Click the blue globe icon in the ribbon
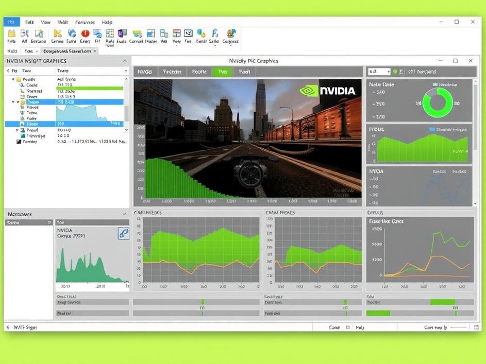The width and height of the screenshot is (486, 364). click(x=72, y=33)
